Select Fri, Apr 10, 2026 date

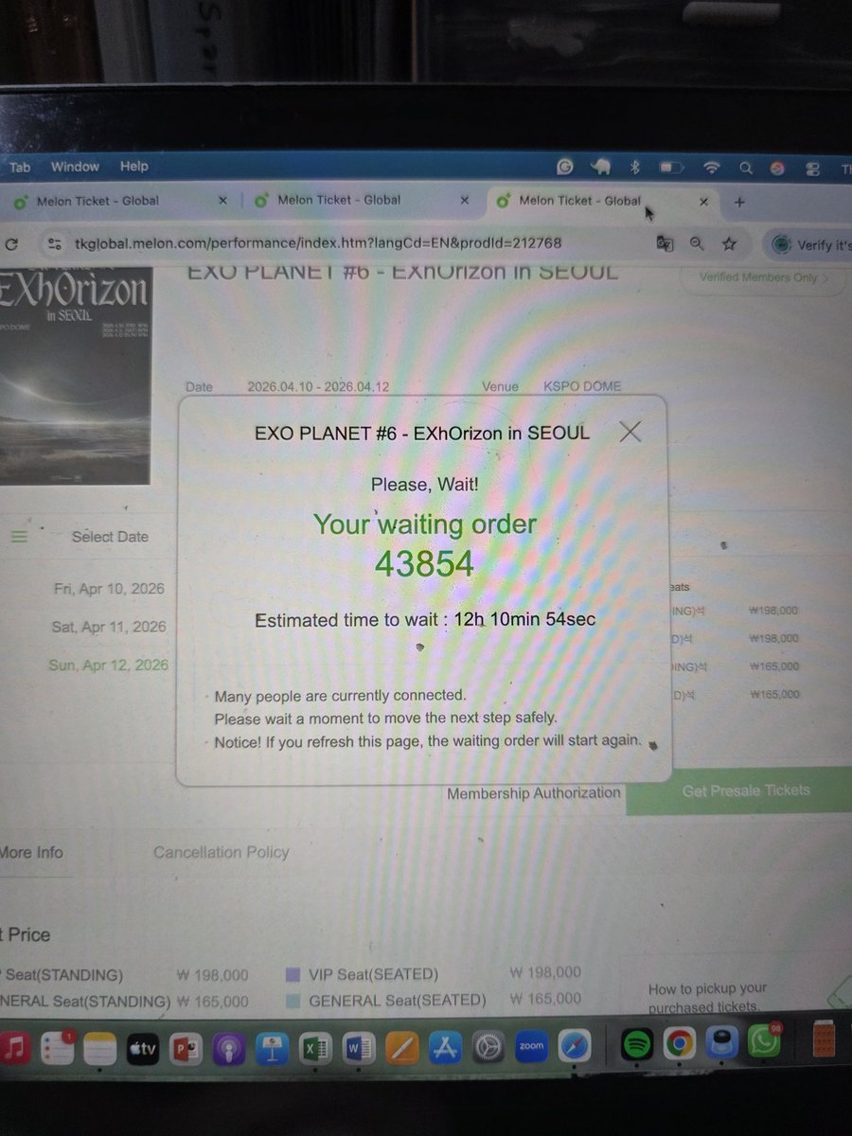109,589
